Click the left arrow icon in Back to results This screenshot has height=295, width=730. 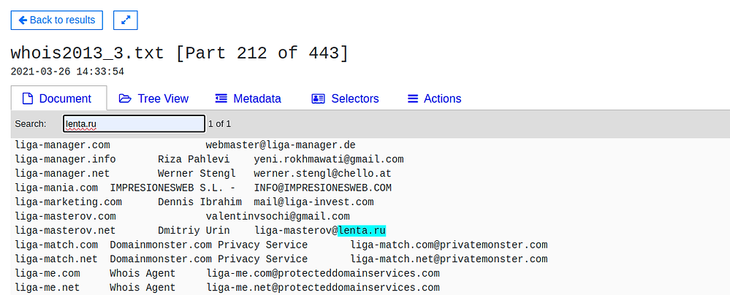(23, 20)
